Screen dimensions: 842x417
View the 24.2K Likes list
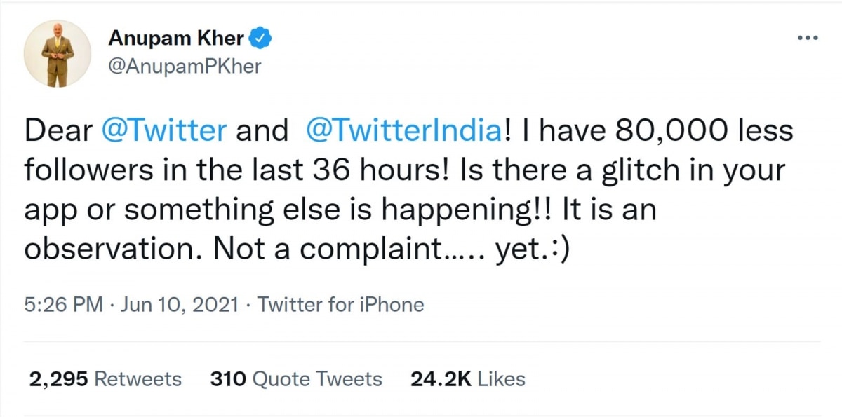click(x=467, y=379)
